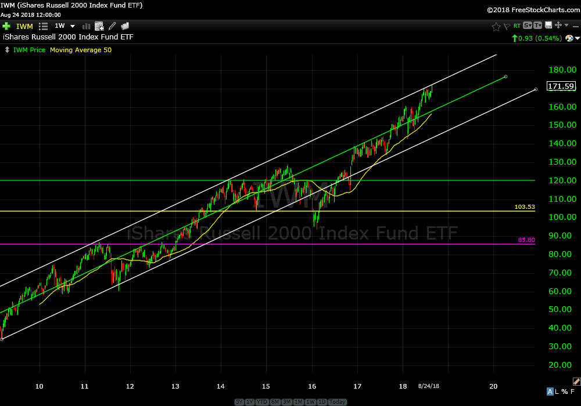Open the add indicator grid icon

(99, 26)
